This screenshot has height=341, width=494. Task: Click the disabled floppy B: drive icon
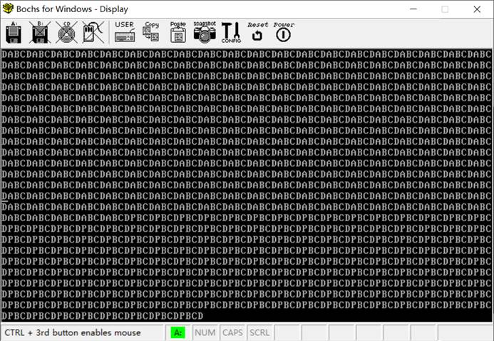tap(40, 32)
